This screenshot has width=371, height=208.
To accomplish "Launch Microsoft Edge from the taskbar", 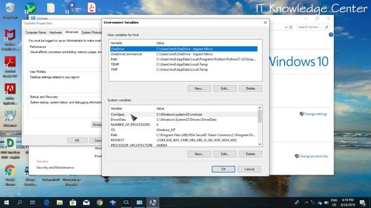I will (46, 202).
